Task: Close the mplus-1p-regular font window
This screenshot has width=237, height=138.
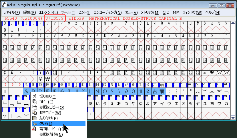Action: click(230, 6)
